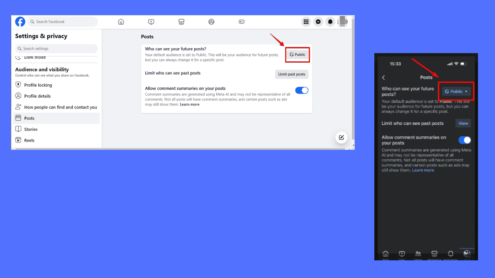Viewport: 495px width, 278px height.
Task: Open the account profile picture in desktop header
Action: 342,22
